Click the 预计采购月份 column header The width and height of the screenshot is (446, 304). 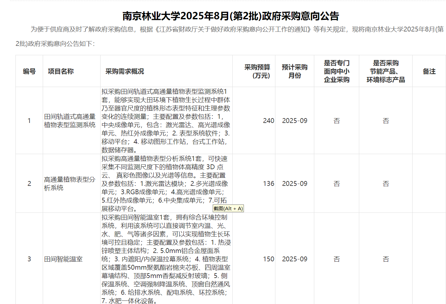click(x=295, y=71)
